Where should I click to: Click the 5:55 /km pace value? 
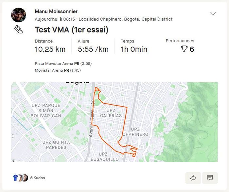93,49
